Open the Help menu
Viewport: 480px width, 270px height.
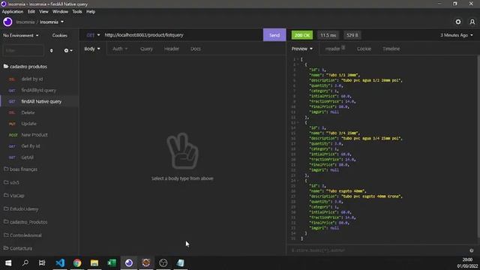(91, 12)
